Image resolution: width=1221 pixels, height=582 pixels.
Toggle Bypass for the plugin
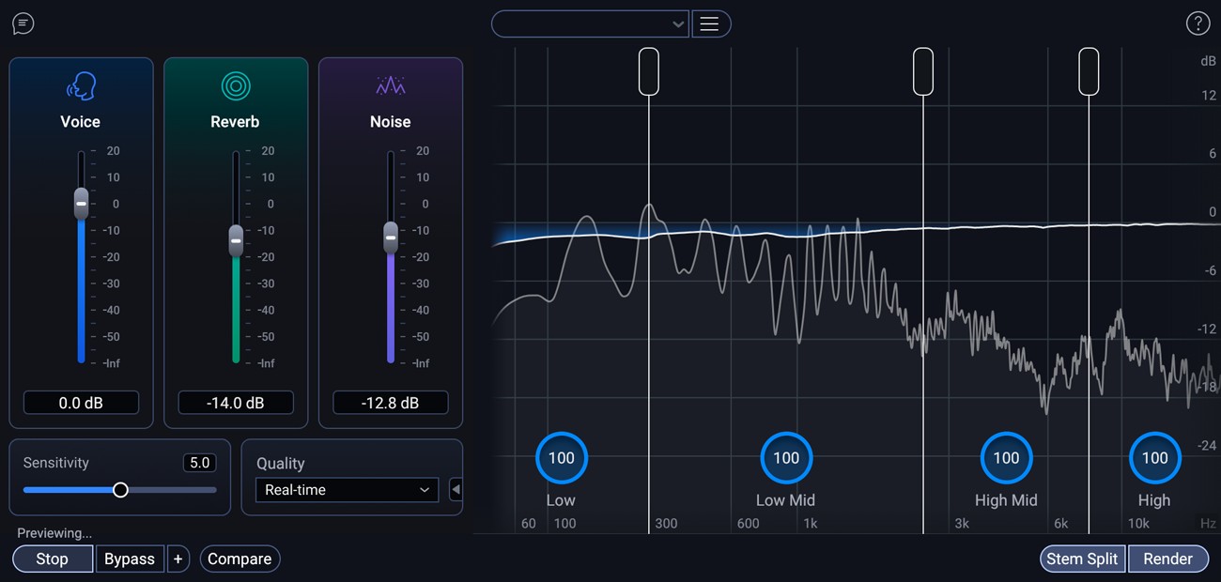[x=131, y=559]
